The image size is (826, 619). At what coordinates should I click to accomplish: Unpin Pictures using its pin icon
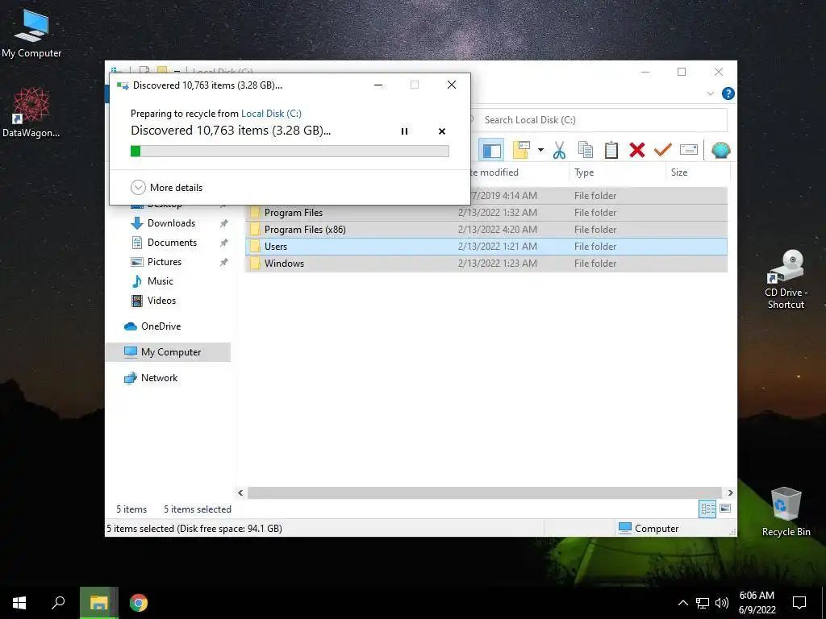click(x=224, y=262)
